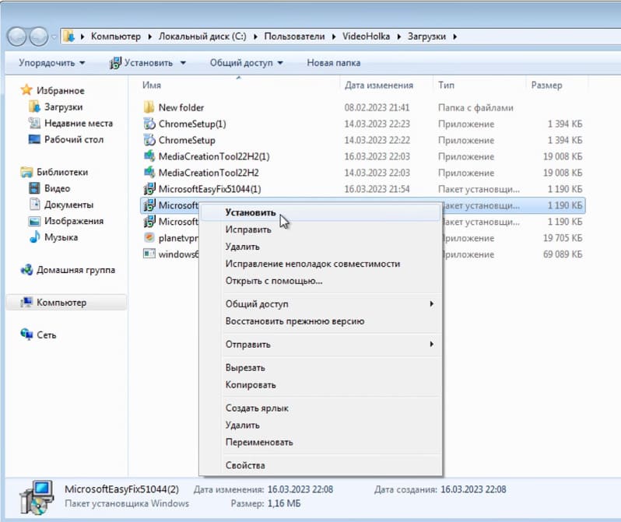Open the Видео library

coord(57,188)
